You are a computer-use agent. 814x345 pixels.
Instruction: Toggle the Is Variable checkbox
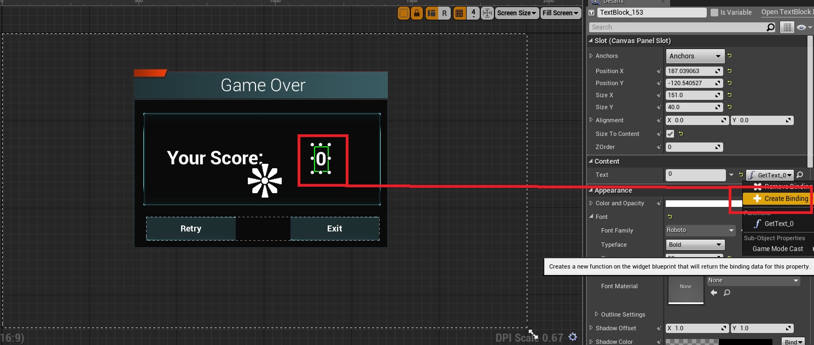coord(714,13)
